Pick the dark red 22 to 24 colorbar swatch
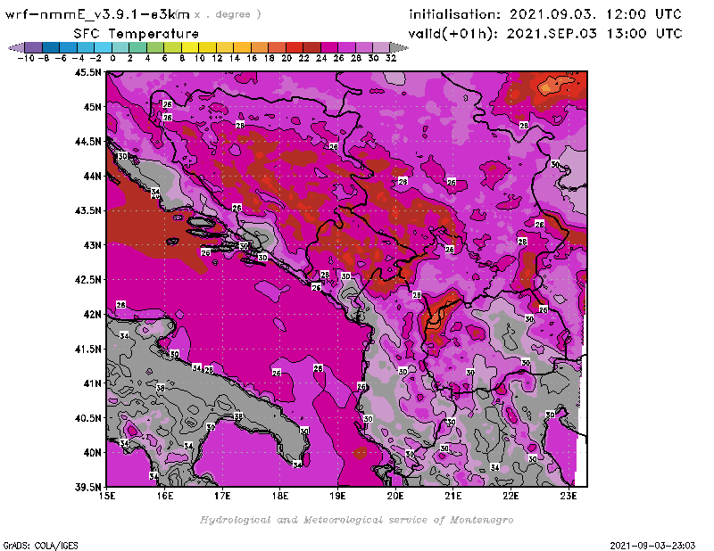Viewport: 714px width, 551px height. pyautogui.click(x=311, y=47)
